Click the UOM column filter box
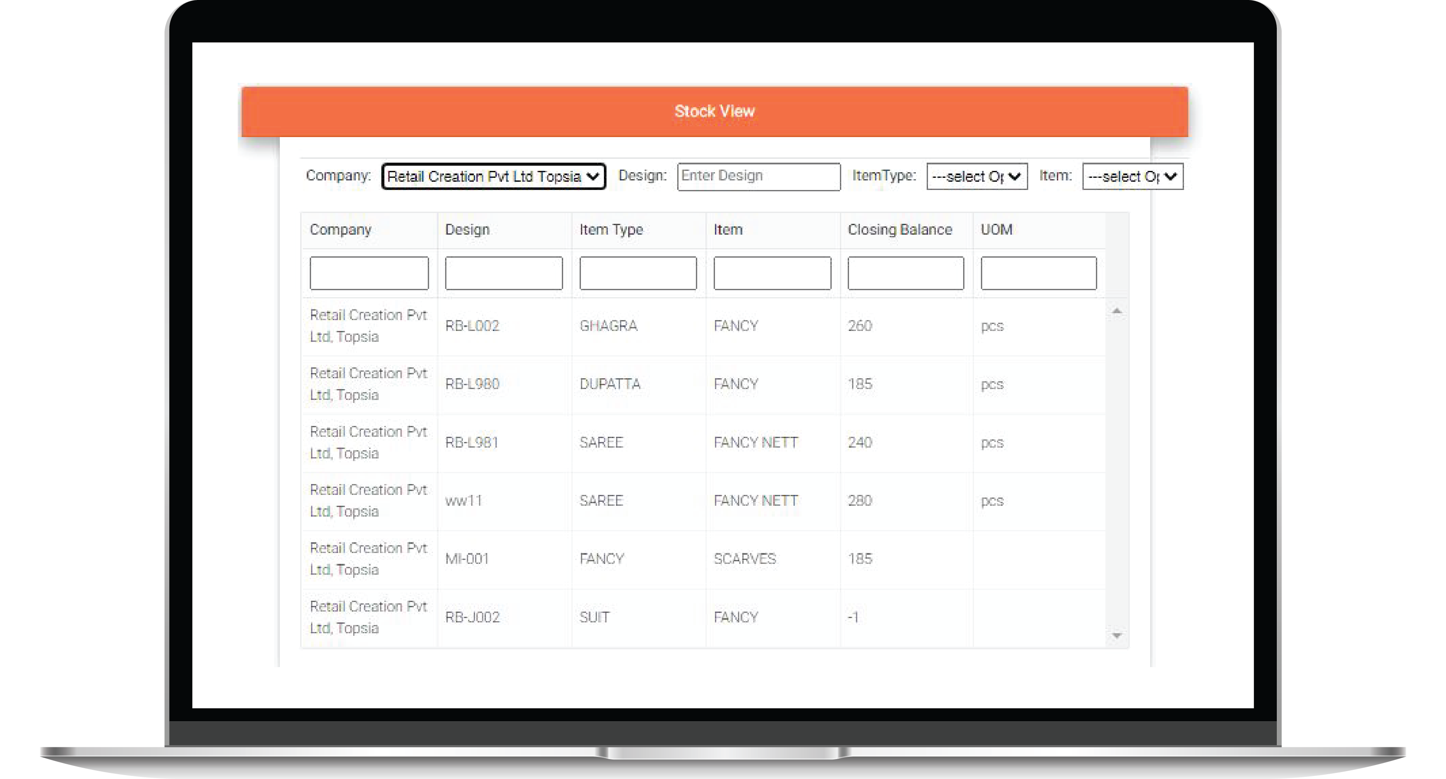This screenshot has width=1446, height=779. tap(1038, 273)
